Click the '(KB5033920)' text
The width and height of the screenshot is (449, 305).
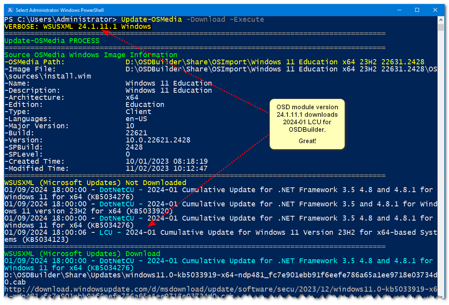[x=149, y=211]
